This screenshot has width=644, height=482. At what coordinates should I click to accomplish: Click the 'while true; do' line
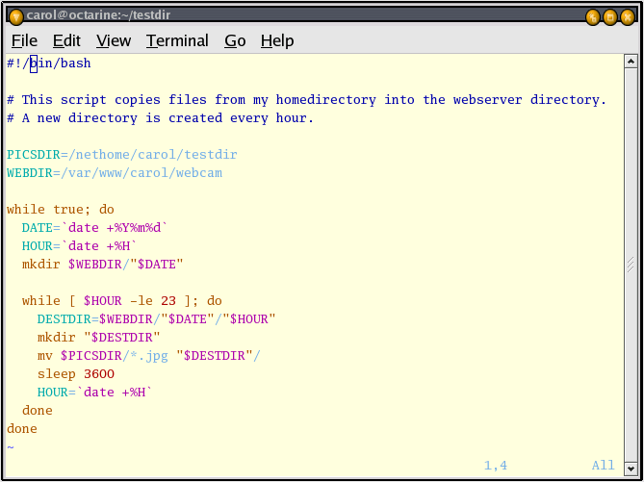[x=60, y=210]
